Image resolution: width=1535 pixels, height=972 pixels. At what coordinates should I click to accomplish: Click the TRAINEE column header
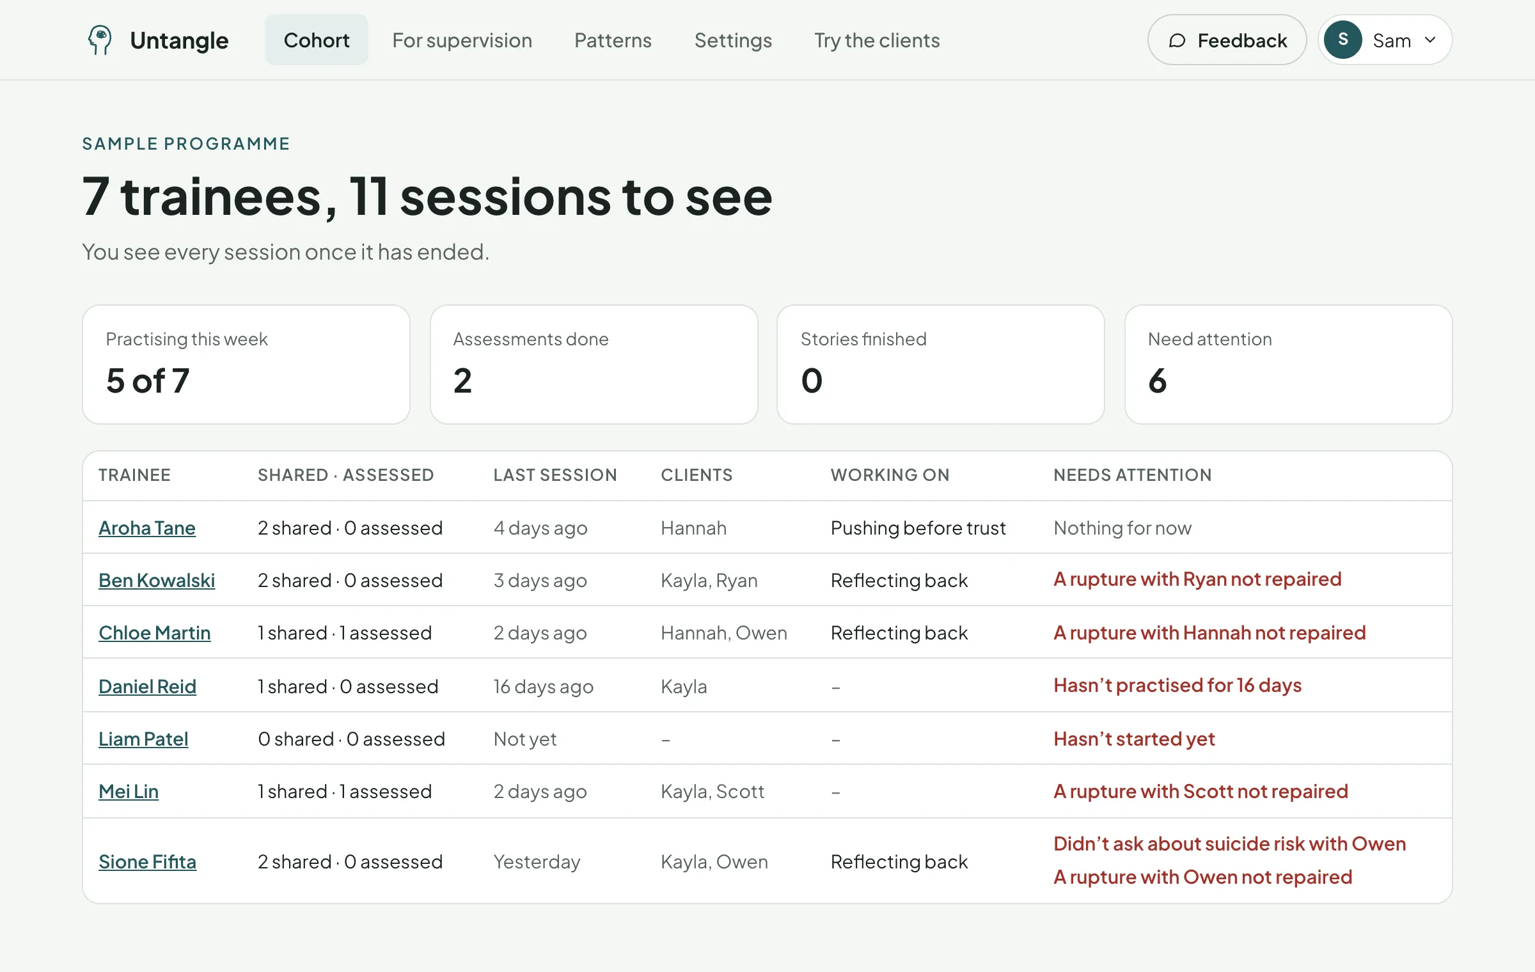(134, 474)
